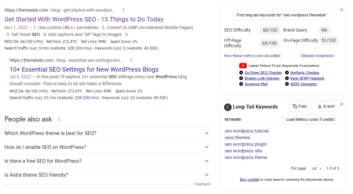Expand 'Is Astra theme SEO friendly?'
Screen dimensions: 353x194
tap(107, 175)
